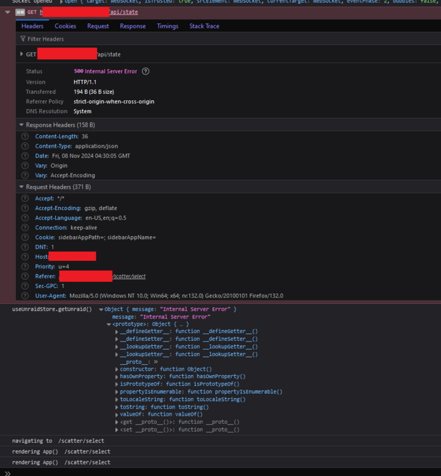Viewport: 441px width, 476px height.
Task: Expand the <set __proto__()> entry
Action: tap(117, 430)
